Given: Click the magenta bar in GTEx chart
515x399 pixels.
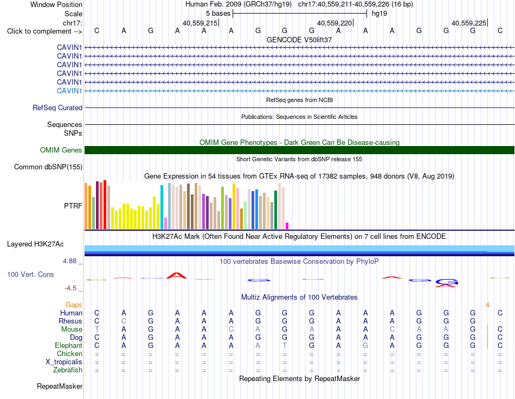Looking at the screenshot, I should 287,226.
